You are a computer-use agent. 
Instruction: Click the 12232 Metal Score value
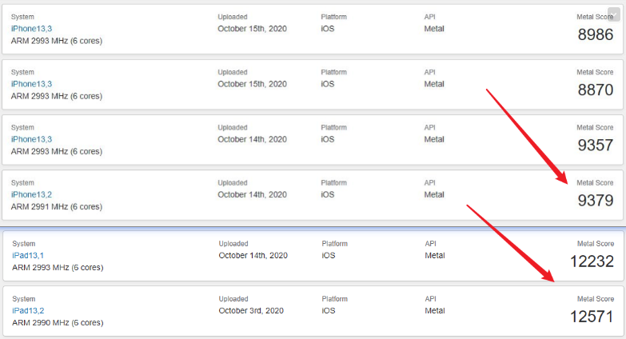click(592, 261)
